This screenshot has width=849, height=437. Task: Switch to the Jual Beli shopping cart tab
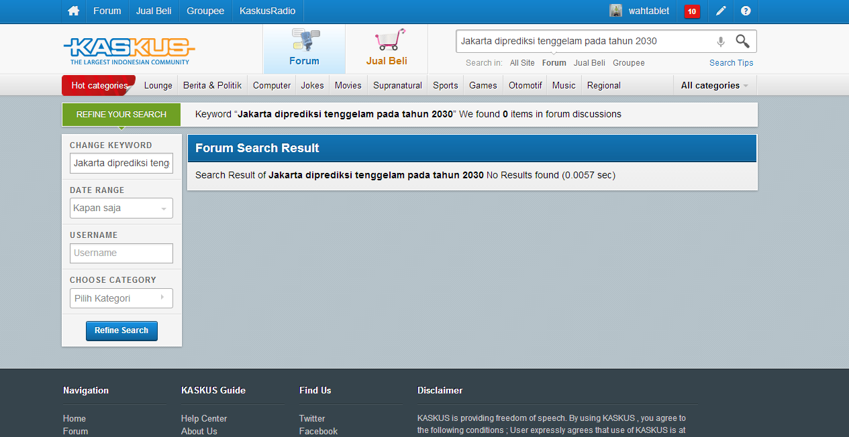387,48
